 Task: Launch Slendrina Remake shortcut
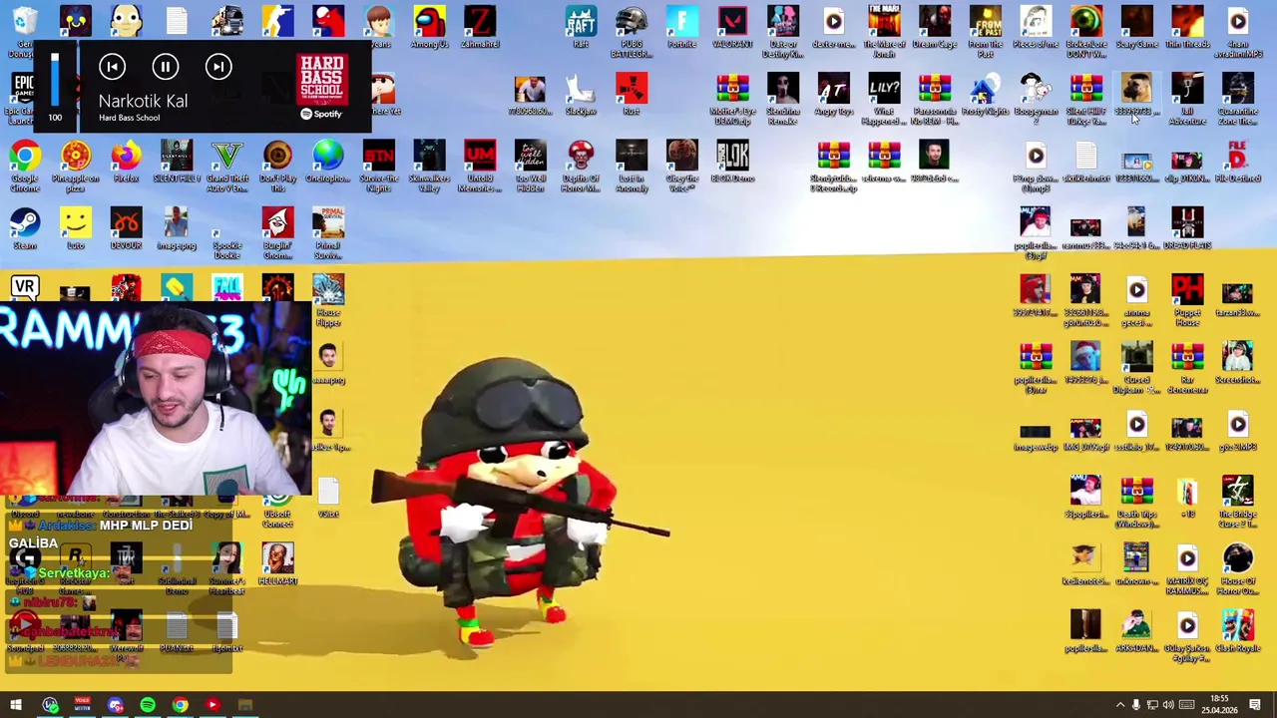pyautogui.click(x=783, y=99)
